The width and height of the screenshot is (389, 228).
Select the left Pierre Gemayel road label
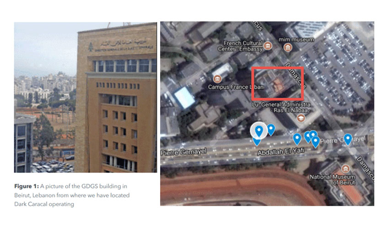pos(184,152)
